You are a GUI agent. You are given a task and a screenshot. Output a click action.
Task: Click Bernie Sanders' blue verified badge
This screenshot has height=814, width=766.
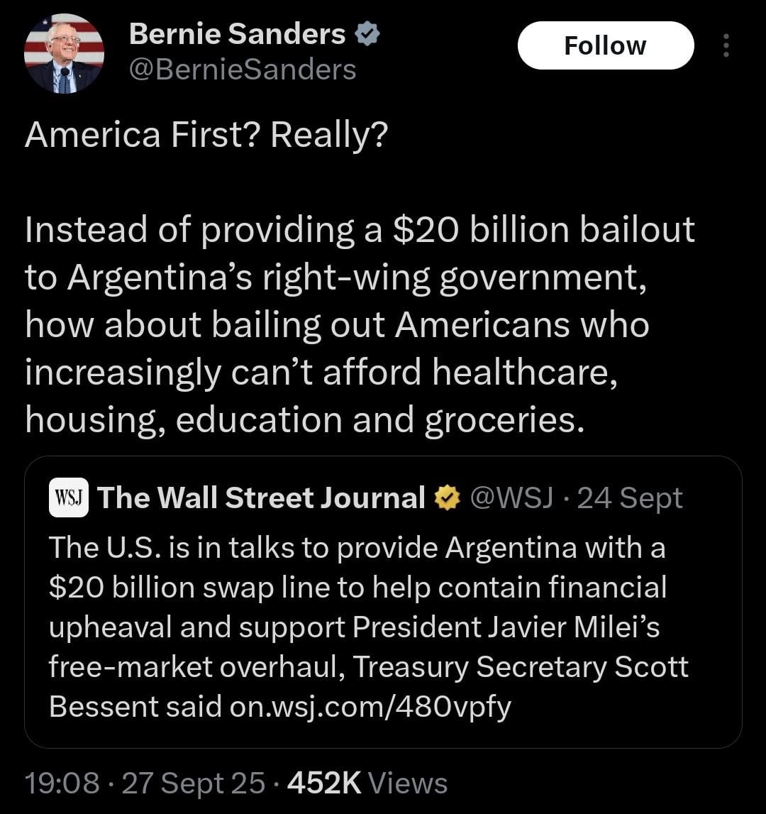(367, 33)
